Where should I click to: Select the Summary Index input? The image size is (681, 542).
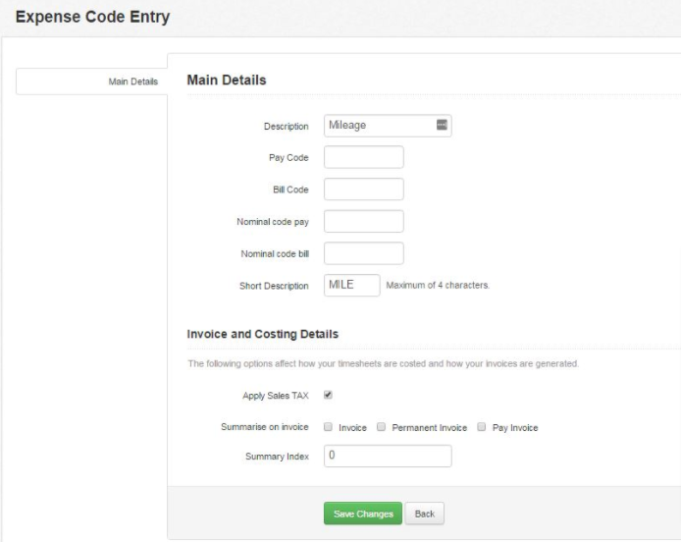[x=388, y=456]
